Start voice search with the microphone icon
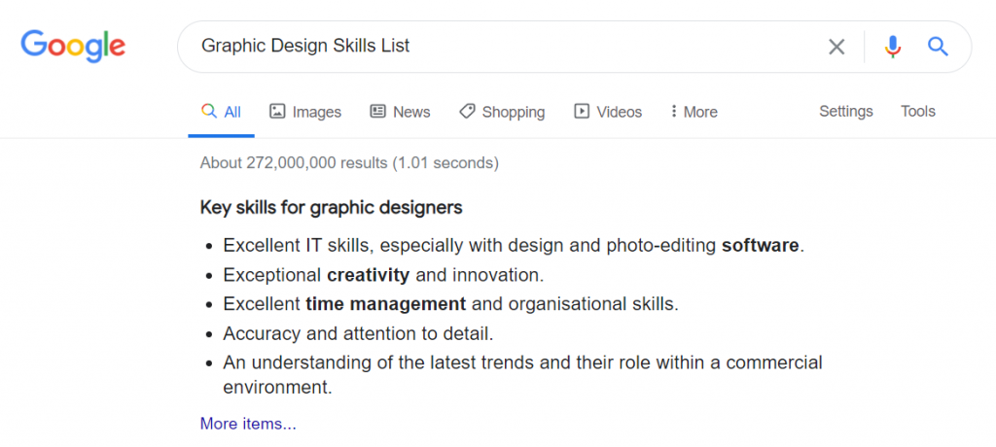Image resolution: width=996 pixels, height=447 pixels. [x=893, y=47]
